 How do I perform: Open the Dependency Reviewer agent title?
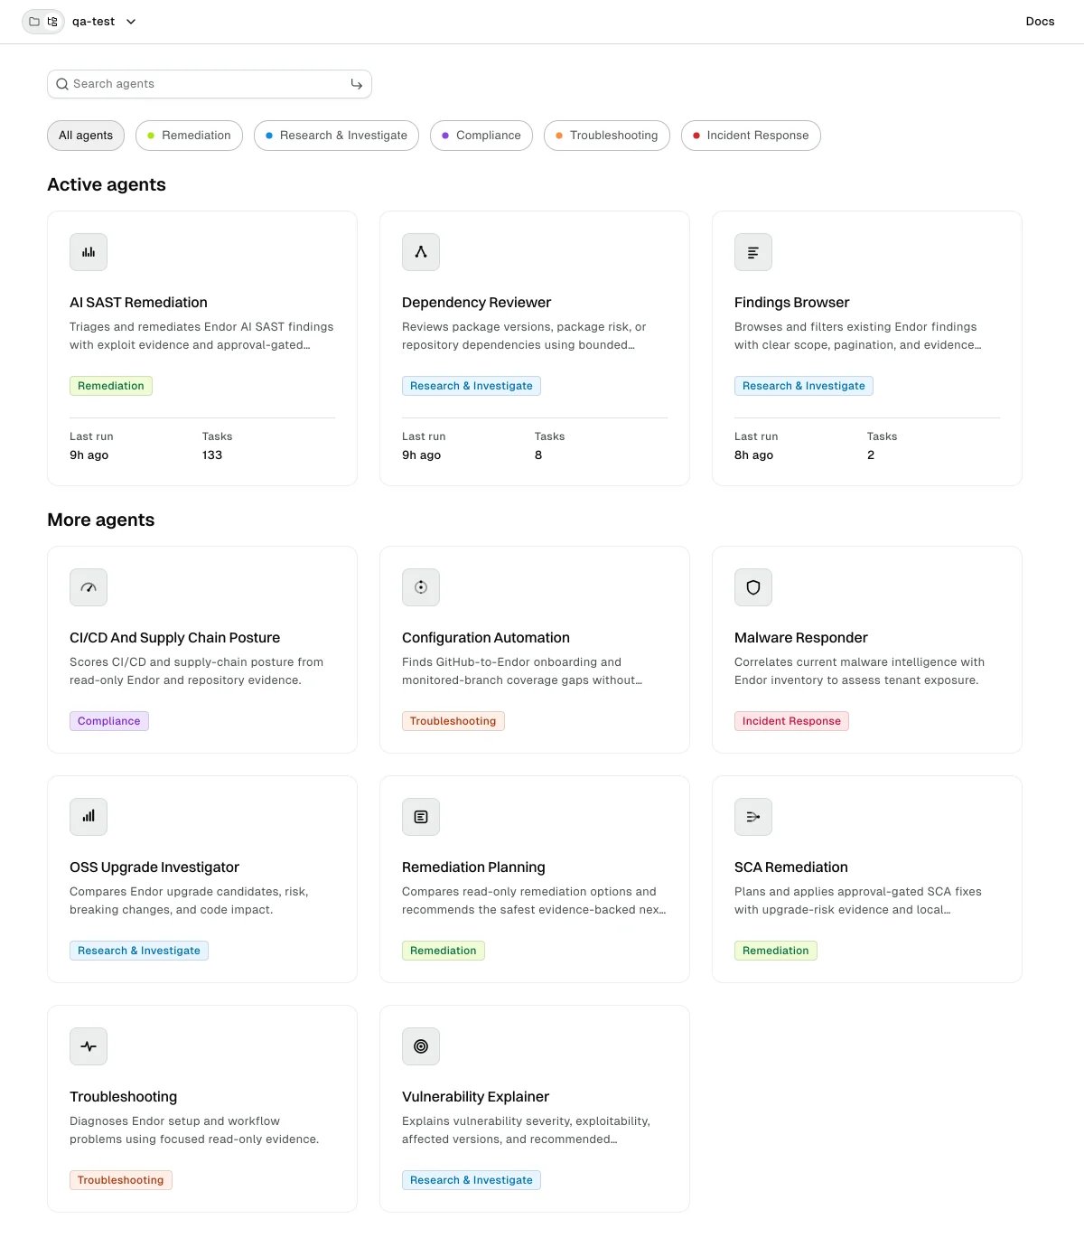(476, 303)
